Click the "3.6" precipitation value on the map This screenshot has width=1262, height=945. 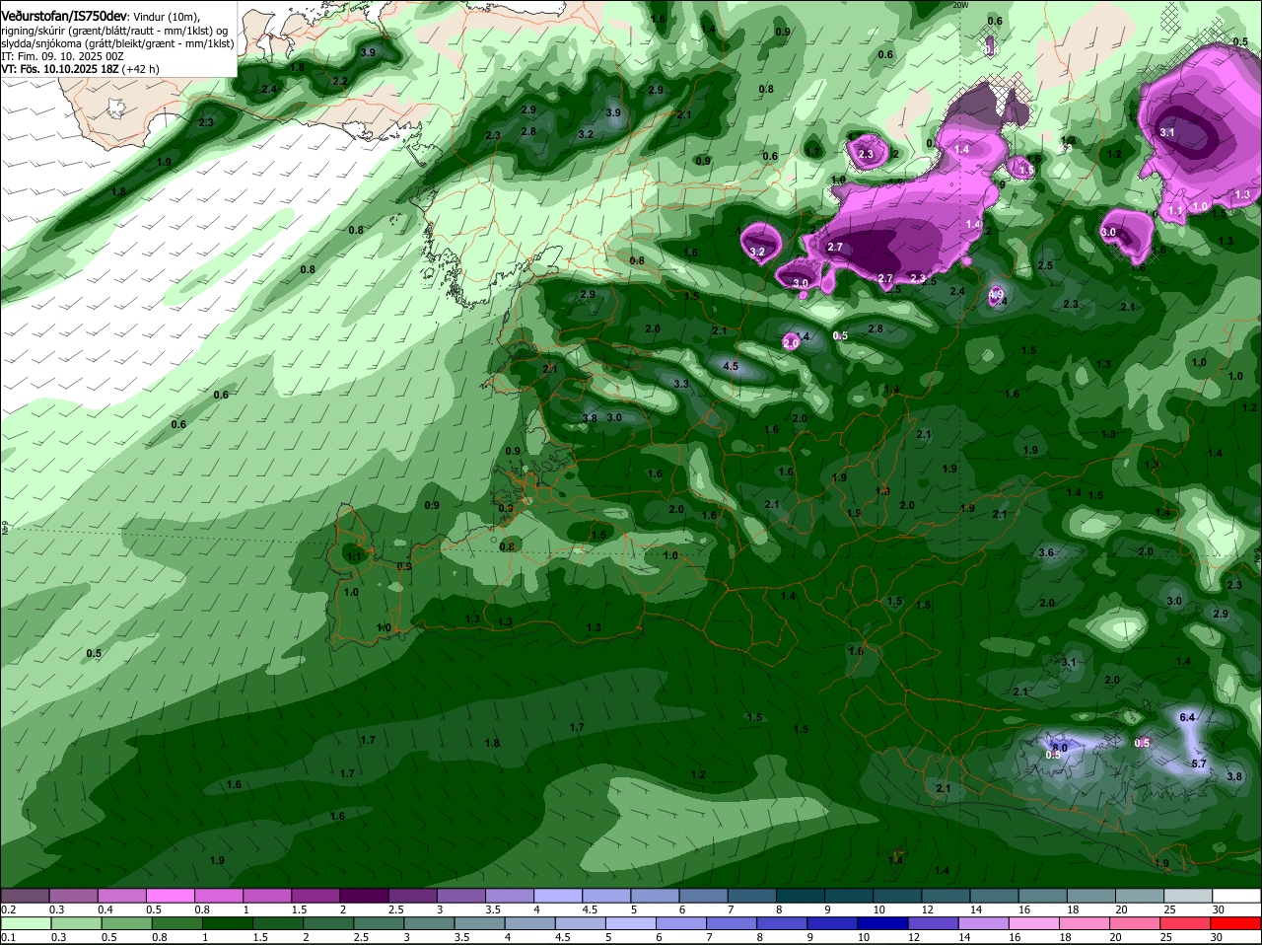click(x=1047, y=552)
